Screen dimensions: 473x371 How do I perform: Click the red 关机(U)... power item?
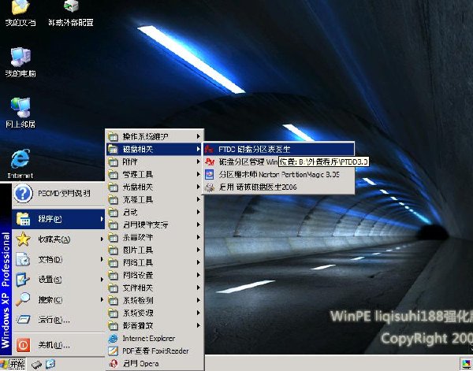pos(58,345)
